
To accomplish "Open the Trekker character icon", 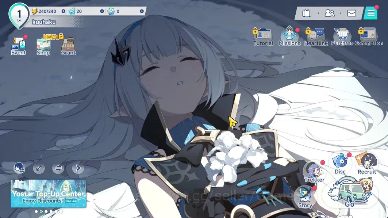I will pos(314,172).
